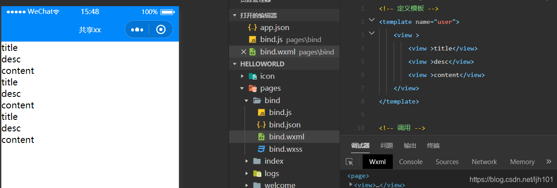Click the CSS icon of bind.wxss
Viewport: 557px width, 188px height.
point(261,149)
